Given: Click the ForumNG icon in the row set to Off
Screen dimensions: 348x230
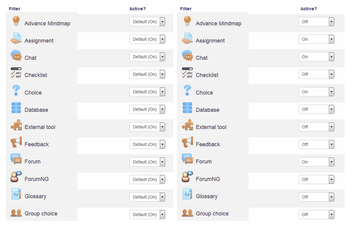Looking at the screenshot, I should tap(187, 177).
